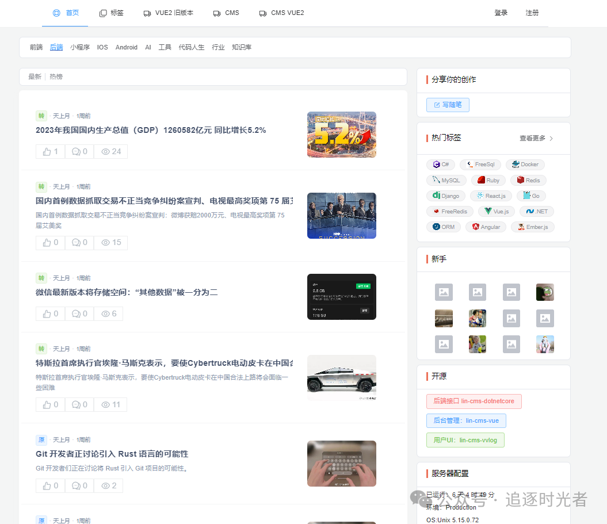Click the Cybertruck article thumbnail
607x524 pixels.
(x=342, y=378)
